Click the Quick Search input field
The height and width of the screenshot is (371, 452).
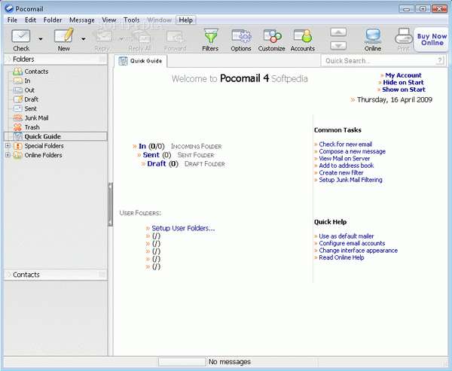point(377,61)
